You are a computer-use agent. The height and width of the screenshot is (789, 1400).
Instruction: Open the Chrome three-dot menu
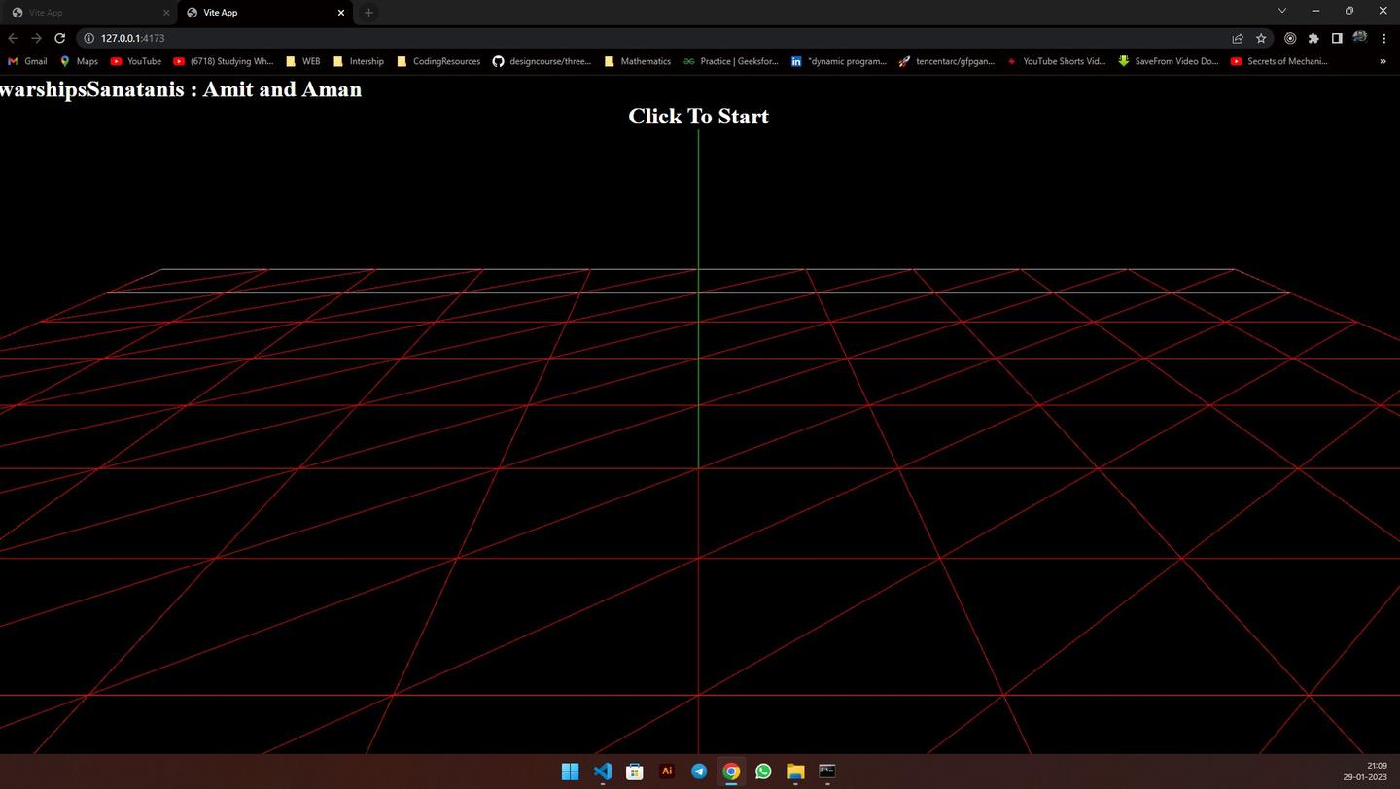(x=1383, y=38)
